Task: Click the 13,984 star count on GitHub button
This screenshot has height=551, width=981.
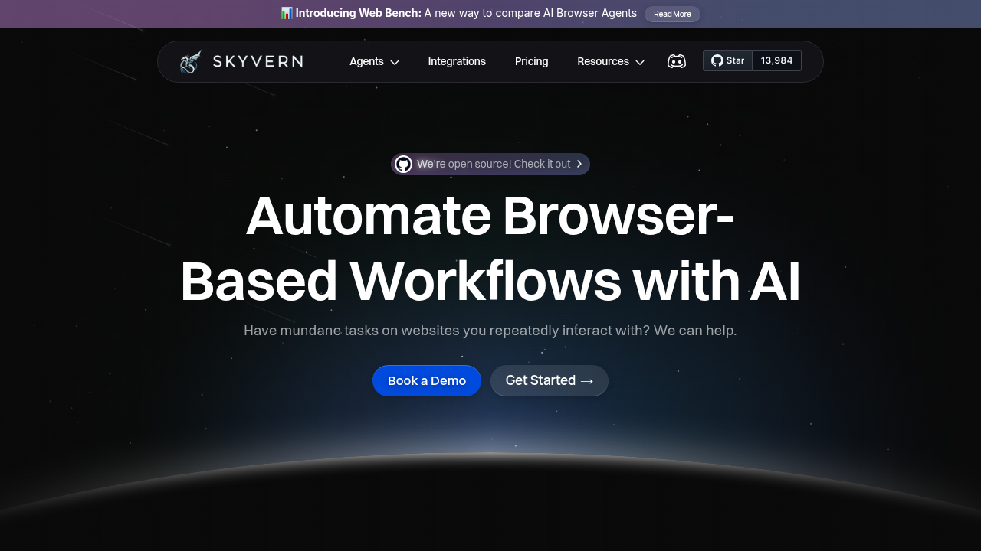Action: (x=776, y=60)
